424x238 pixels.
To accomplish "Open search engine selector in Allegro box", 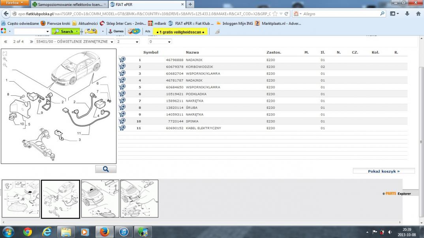I will (297, 14).
